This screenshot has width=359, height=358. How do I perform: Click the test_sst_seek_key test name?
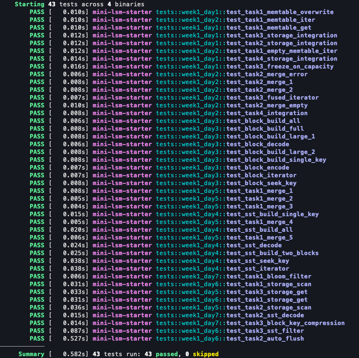click(x=257, y=261)
